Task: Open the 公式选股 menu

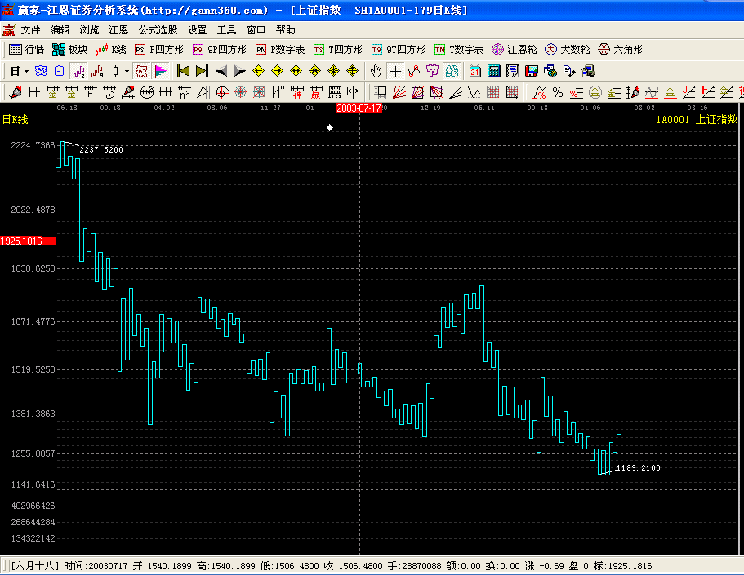Action: (158, 29)
